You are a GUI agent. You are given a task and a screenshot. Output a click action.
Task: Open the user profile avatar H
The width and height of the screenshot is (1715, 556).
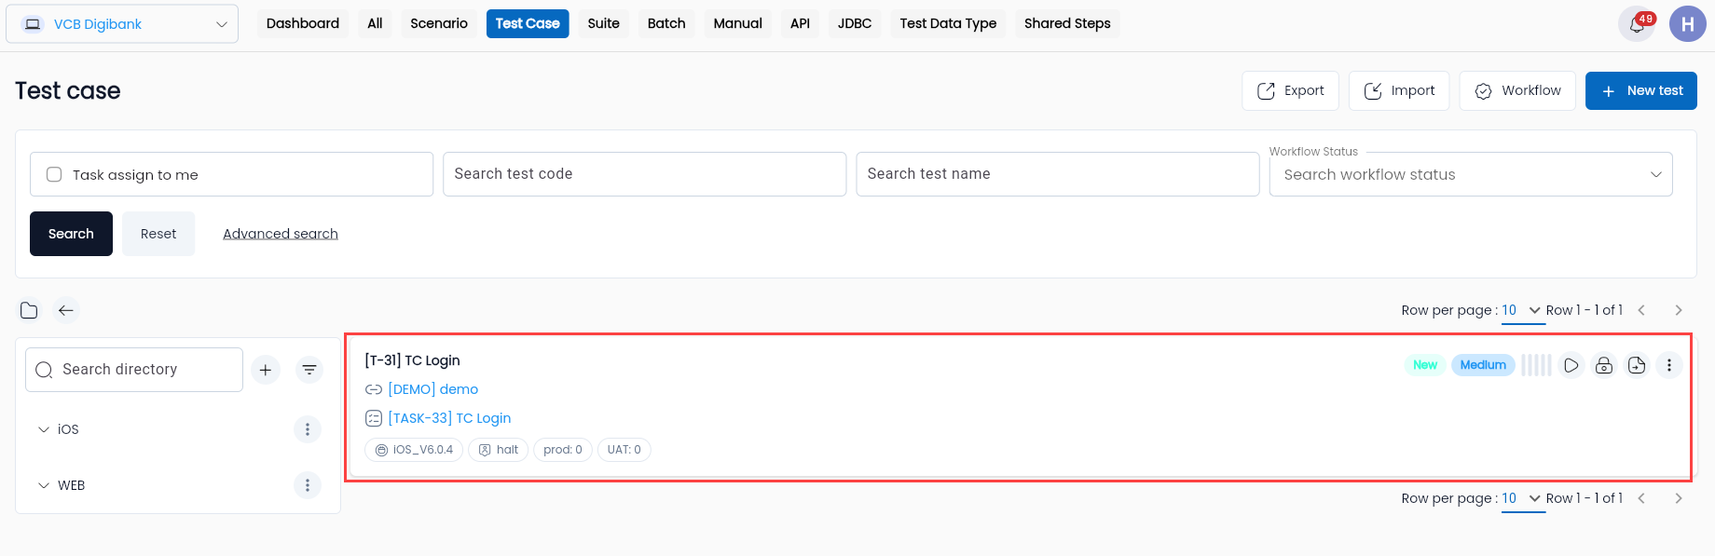coord(1688,24)
